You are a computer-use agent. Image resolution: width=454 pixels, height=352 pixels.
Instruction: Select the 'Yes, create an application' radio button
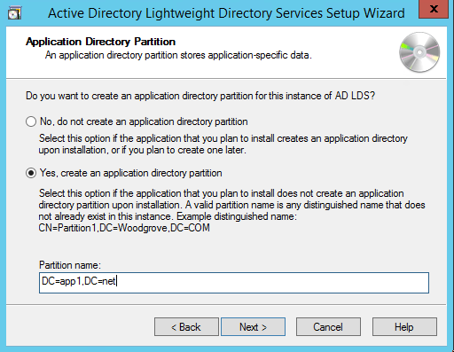click(x=31, y=173)
